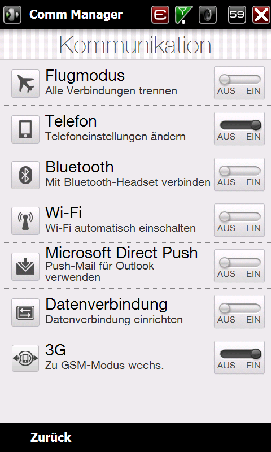Screen dimensions: 271x452
Task: Open the Start menu icon beside Comm Manager
Action: click(12, 15)
